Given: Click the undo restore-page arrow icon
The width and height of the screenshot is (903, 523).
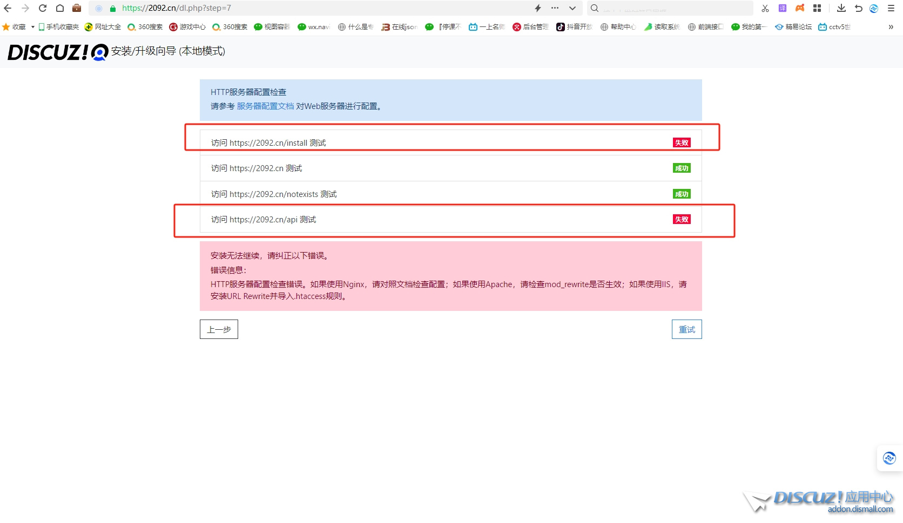Looking at the screenshot, I should (858, 8).
